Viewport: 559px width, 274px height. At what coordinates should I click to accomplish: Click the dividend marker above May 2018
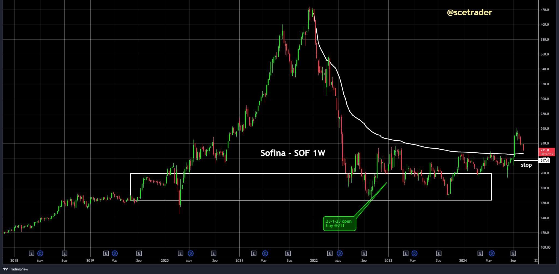[x=40, y=254]
